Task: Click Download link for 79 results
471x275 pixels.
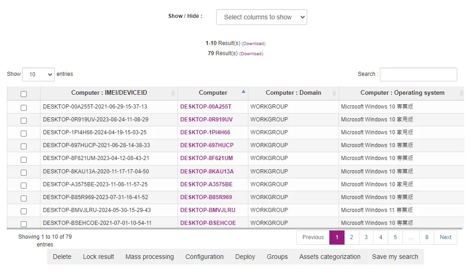Action: (x=251, y=54)
